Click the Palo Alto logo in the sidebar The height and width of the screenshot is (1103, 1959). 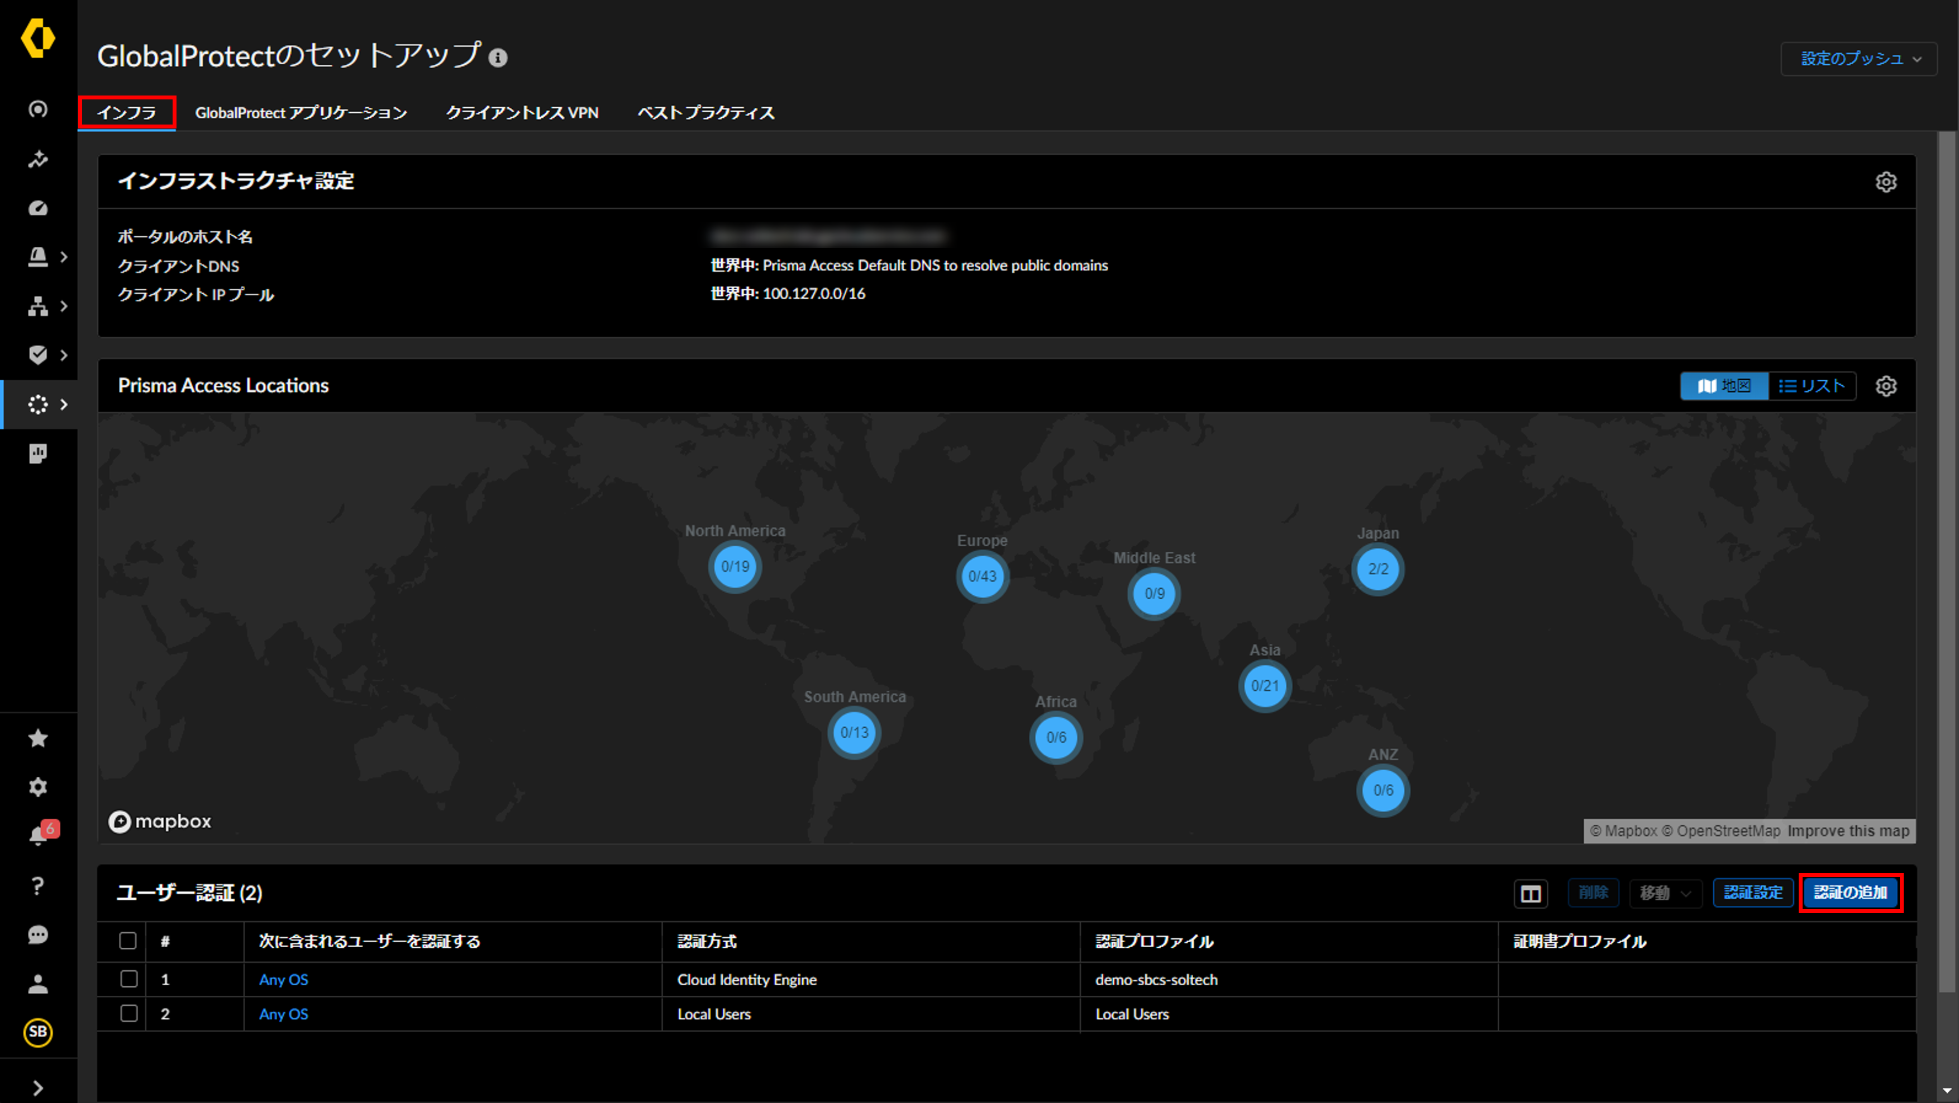[x=38, y=38]
